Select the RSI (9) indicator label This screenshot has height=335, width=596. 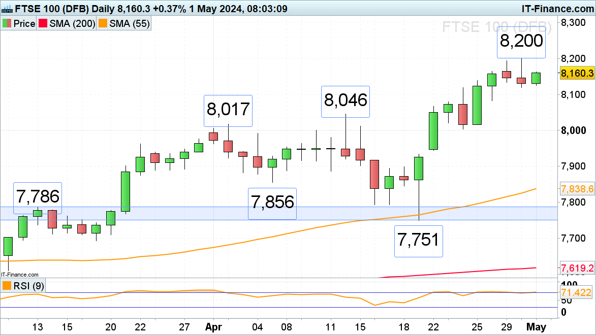point(29,286)
